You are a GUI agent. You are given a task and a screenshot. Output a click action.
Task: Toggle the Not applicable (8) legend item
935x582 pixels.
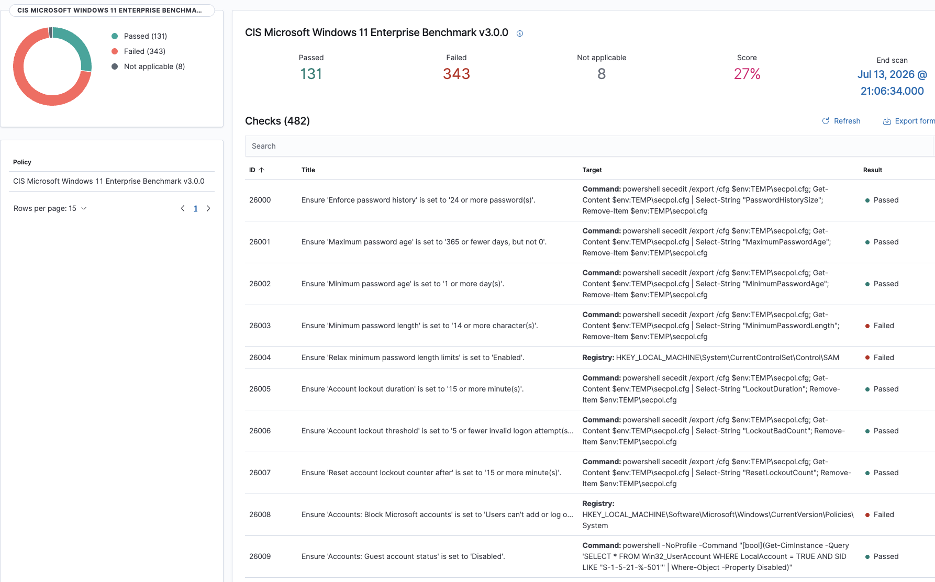coord(148,66)
